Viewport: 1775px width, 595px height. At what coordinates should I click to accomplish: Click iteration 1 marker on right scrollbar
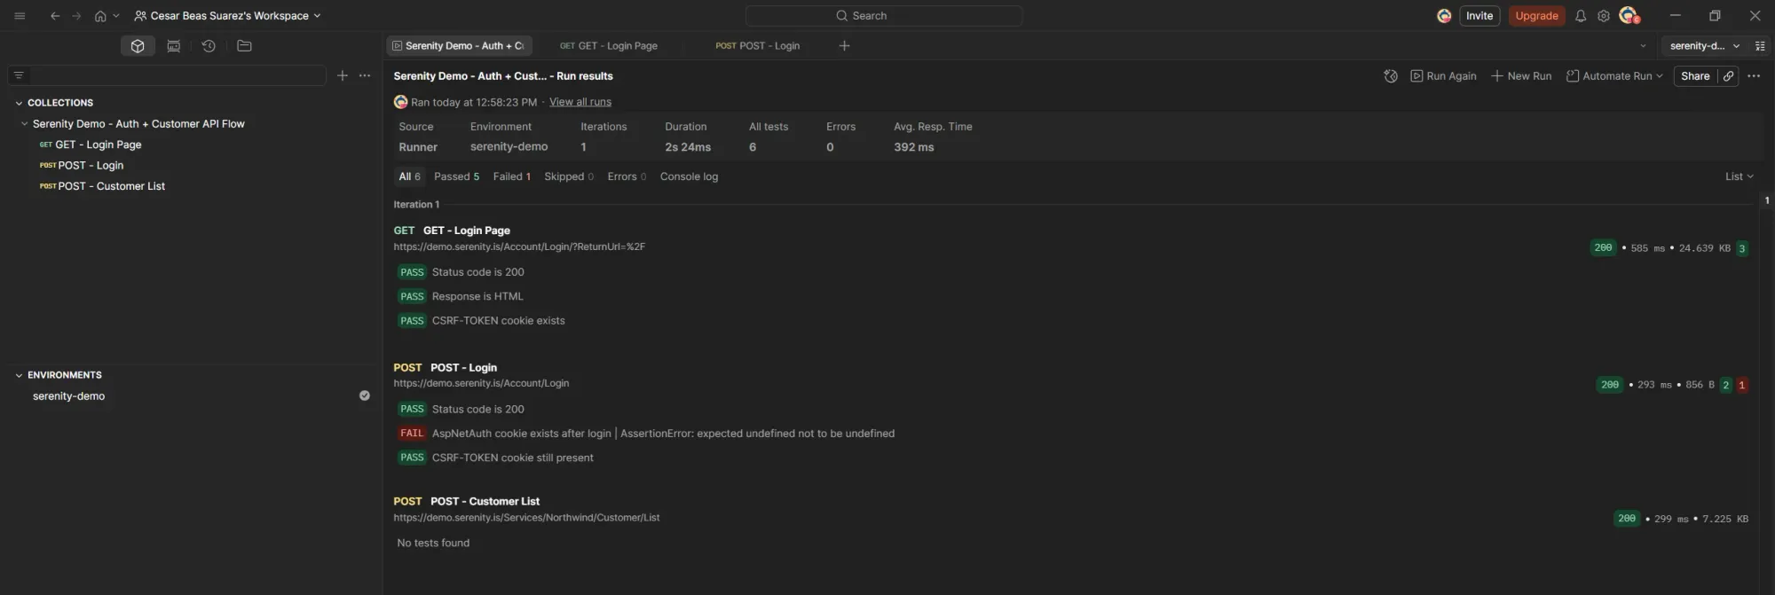(x=1767, y=200)
